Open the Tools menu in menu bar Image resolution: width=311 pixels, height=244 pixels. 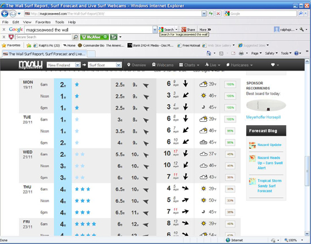coord(60,22)
